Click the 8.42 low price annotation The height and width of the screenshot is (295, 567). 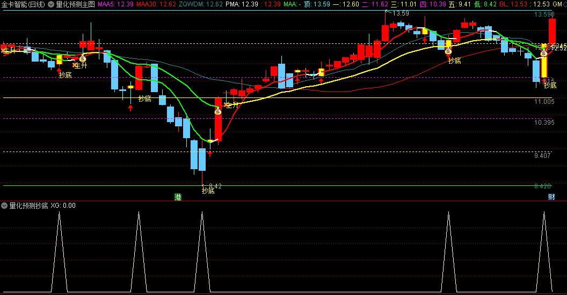click(215, 186)
